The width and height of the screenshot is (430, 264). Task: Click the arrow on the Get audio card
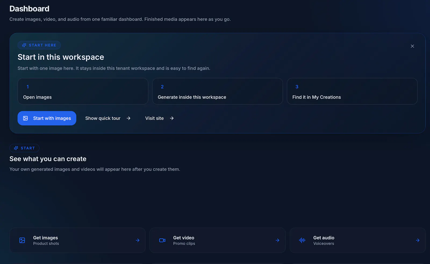coord(418,240)
